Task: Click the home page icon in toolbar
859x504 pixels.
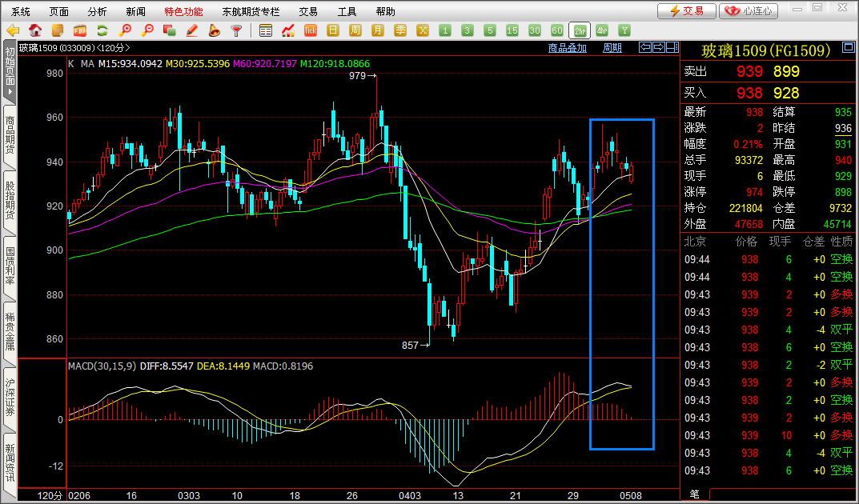Action: [x=35, y=30]
